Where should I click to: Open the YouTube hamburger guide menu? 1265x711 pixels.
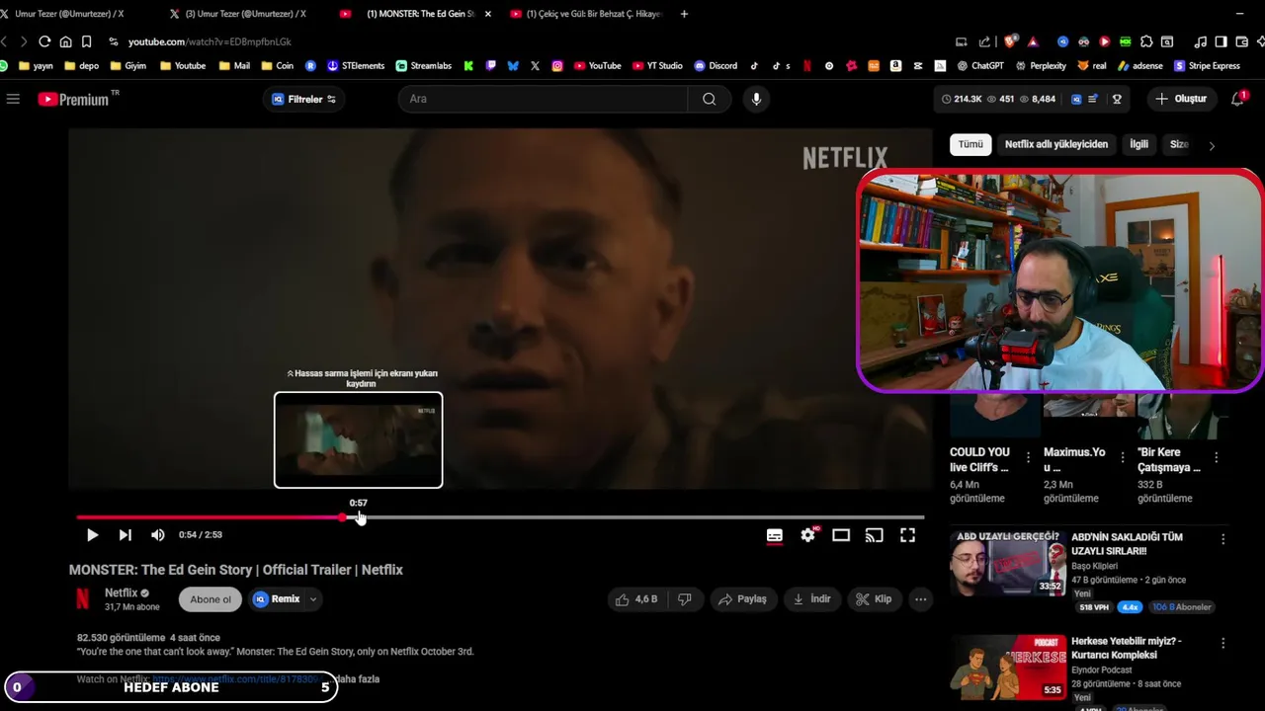click(13, 99)
